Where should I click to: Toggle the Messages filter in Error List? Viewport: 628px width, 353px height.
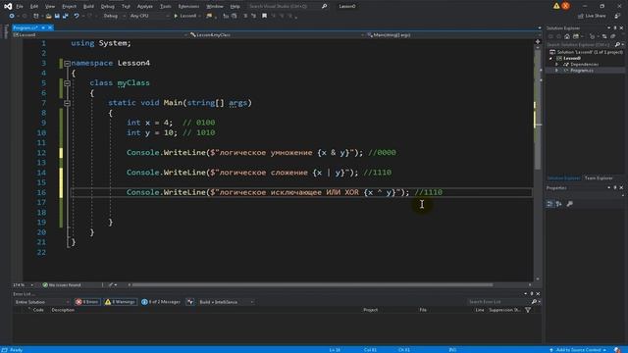click(x=161, y=302)
